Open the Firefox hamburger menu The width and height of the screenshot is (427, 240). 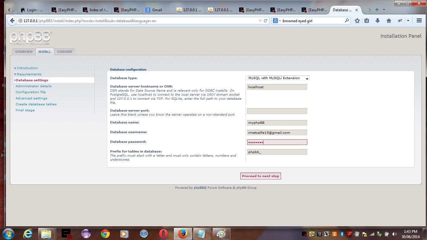click(419, 21)
